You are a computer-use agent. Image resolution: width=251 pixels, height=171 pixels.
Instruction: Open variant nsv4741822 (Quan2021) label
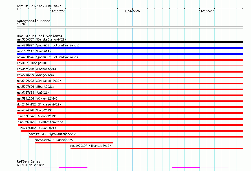(x=38, y=128)
